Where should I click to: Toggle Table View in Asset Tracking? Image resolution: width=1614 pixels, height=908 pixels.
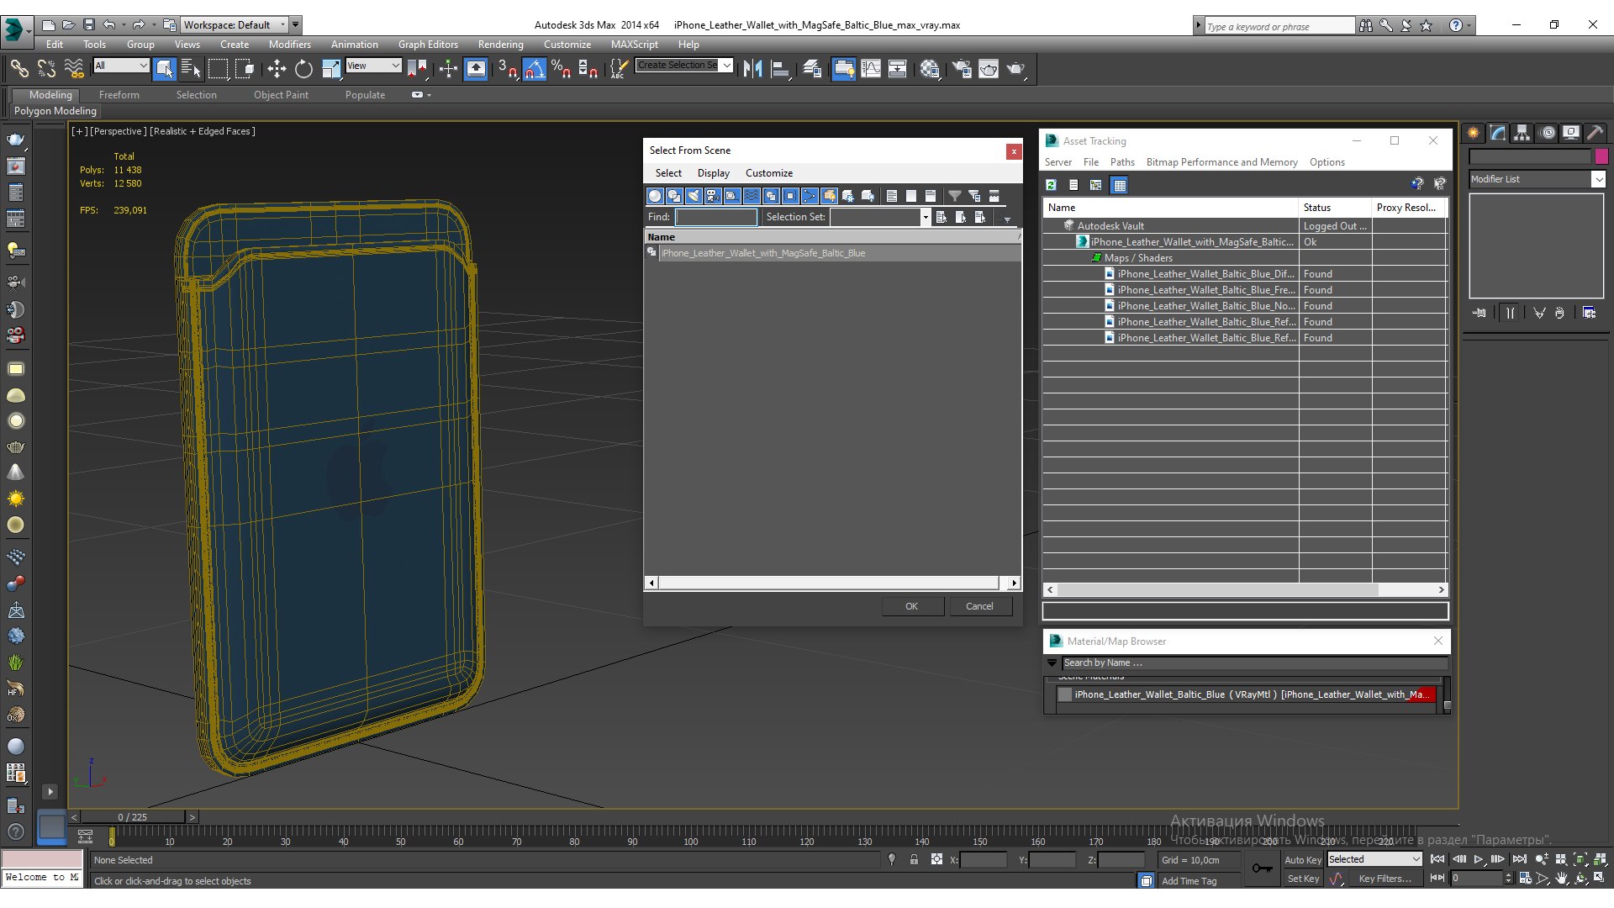coord(1119,185)
